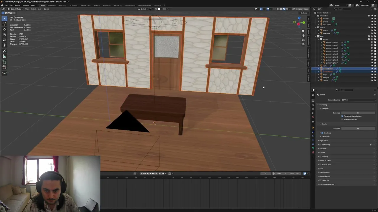Click the viewport Options button
378x212 pixels.
tap(304, 13)
